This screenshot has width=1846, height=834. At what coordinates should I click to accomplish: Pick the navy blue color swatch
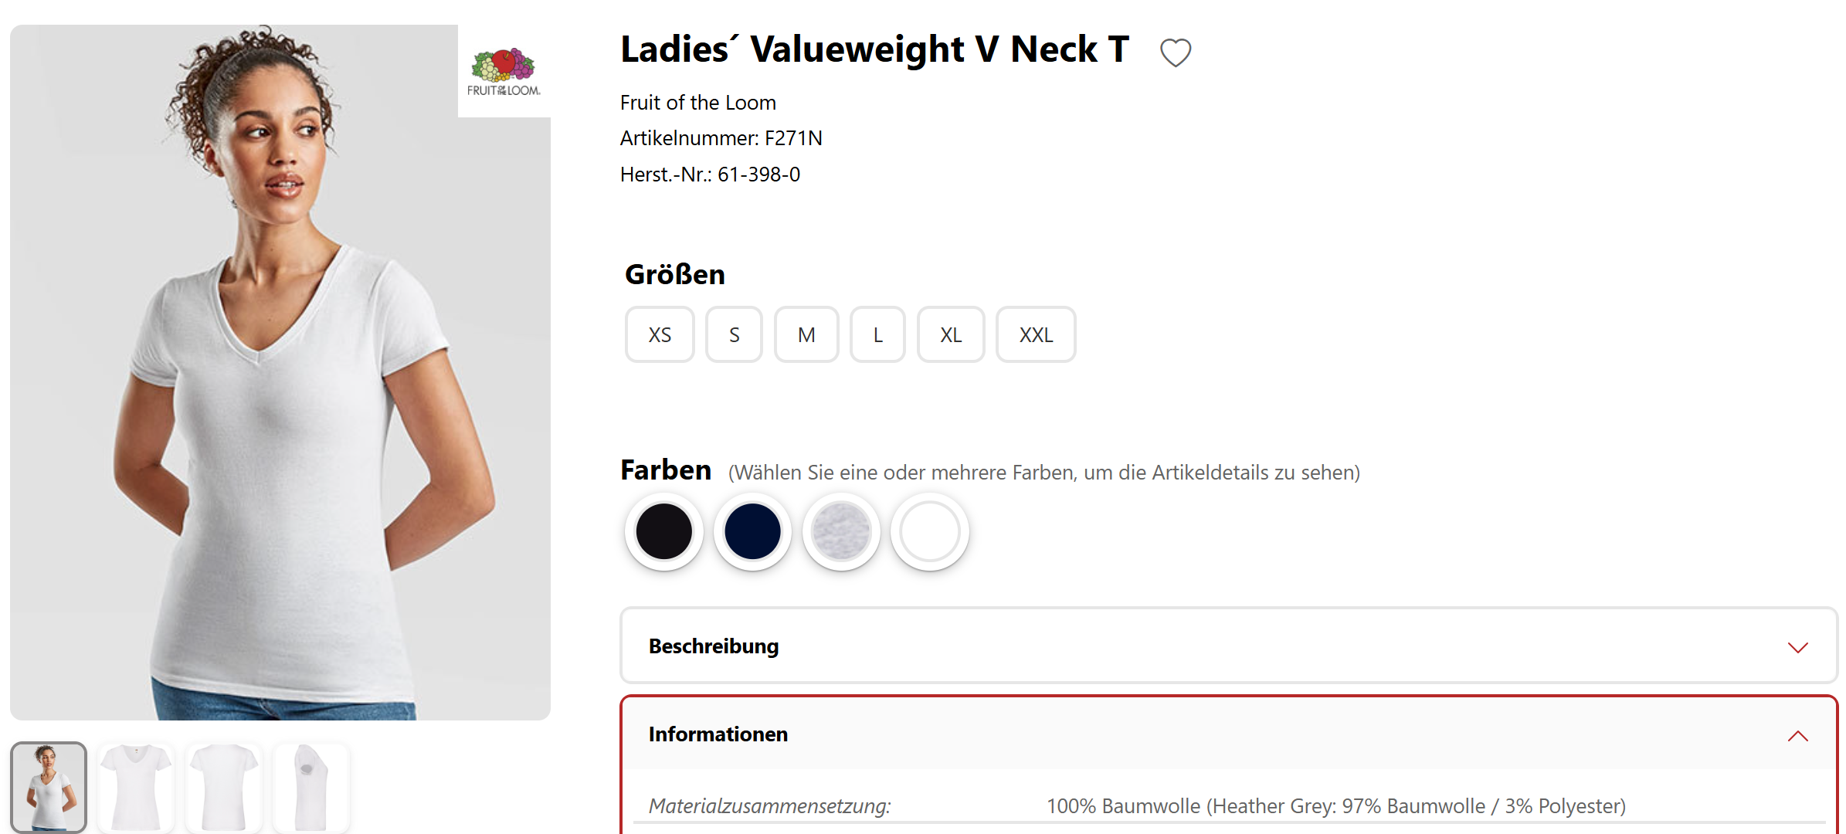(752, 532)
